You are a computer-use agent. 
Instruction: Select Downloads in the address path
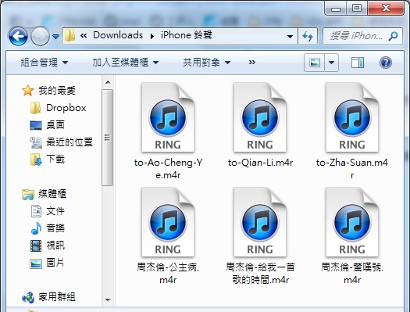(x=118, y=35)
